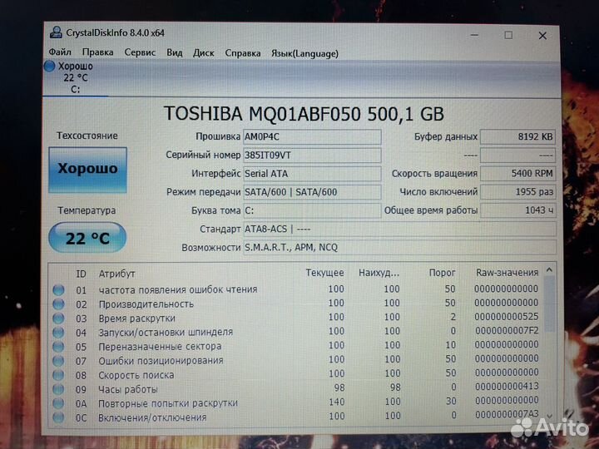
Task: Click status circle for attribute 02 Производительность
Action: pos(58,304)
